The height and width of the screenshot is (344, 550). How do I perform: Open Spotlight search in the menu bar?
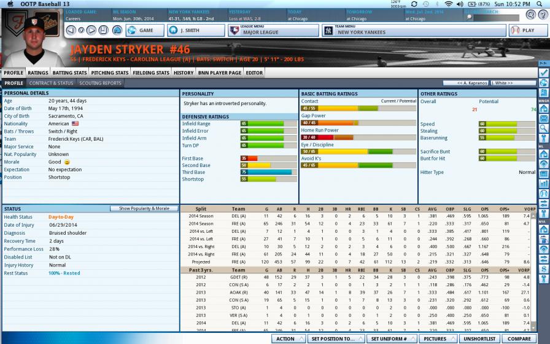[x=540, y=4]
